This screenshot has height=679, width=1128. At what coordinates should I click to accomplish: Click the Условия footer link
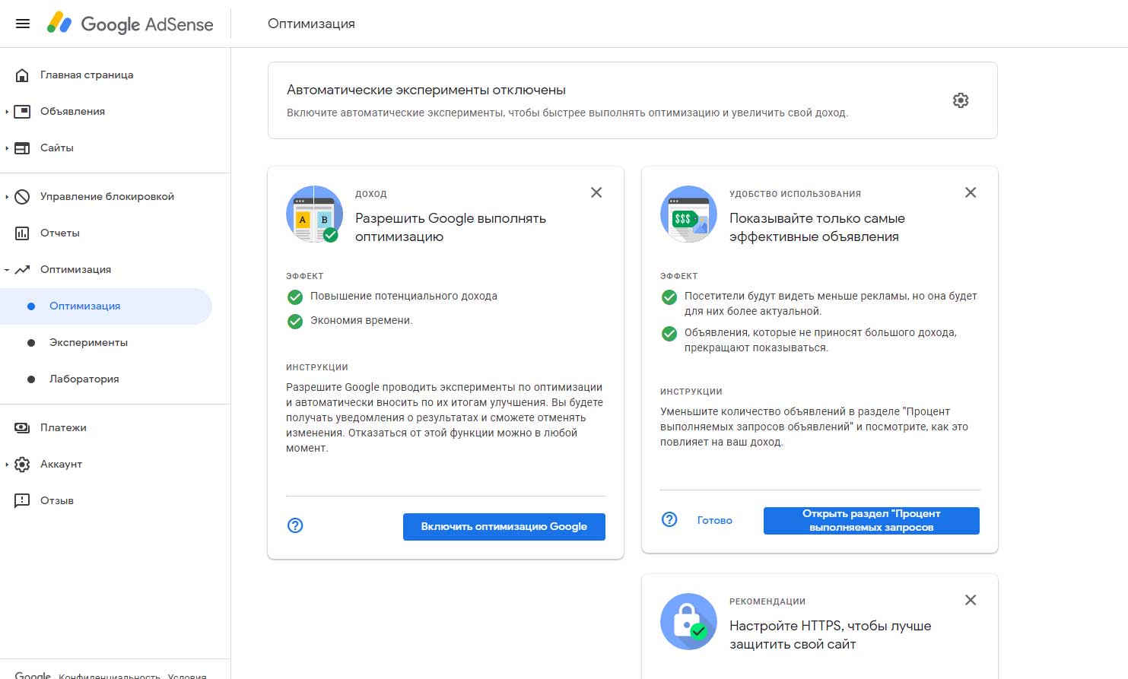point(187,675)
